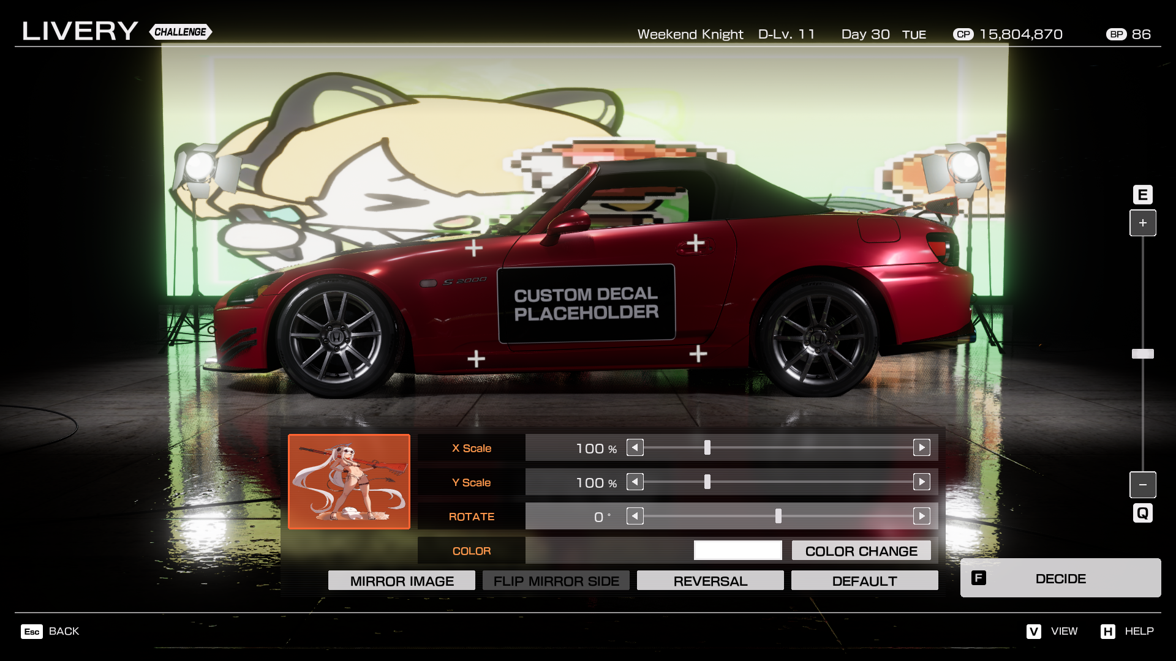Toggle FLIP MIRROR SIDE option
Screen dimensions: 1176x661
(x=556, y=581)
